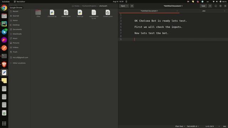Select the main.py file
The height and width of the screenshot is (128, 228).
click(x=80, y=14)
